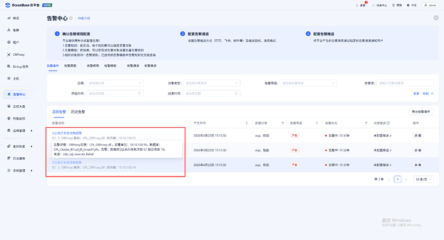Collapse the guide panel with round arrow icon
Image resolution: width=444 pixels, height=240 pixels.
coord(436,18)
